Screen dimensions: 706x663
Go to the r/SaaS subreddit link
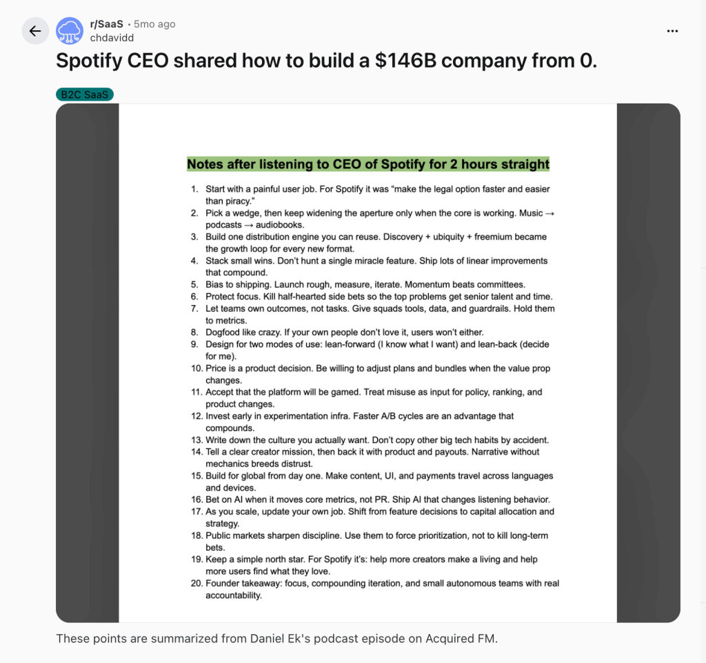107,24
